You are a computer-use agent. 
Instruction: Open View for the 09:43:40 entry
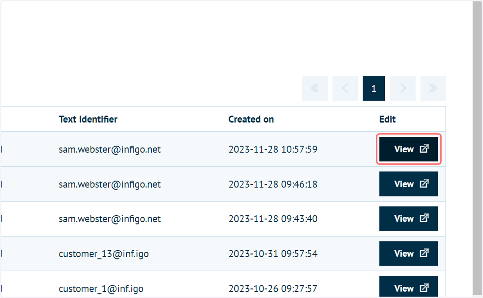(409, 218)
